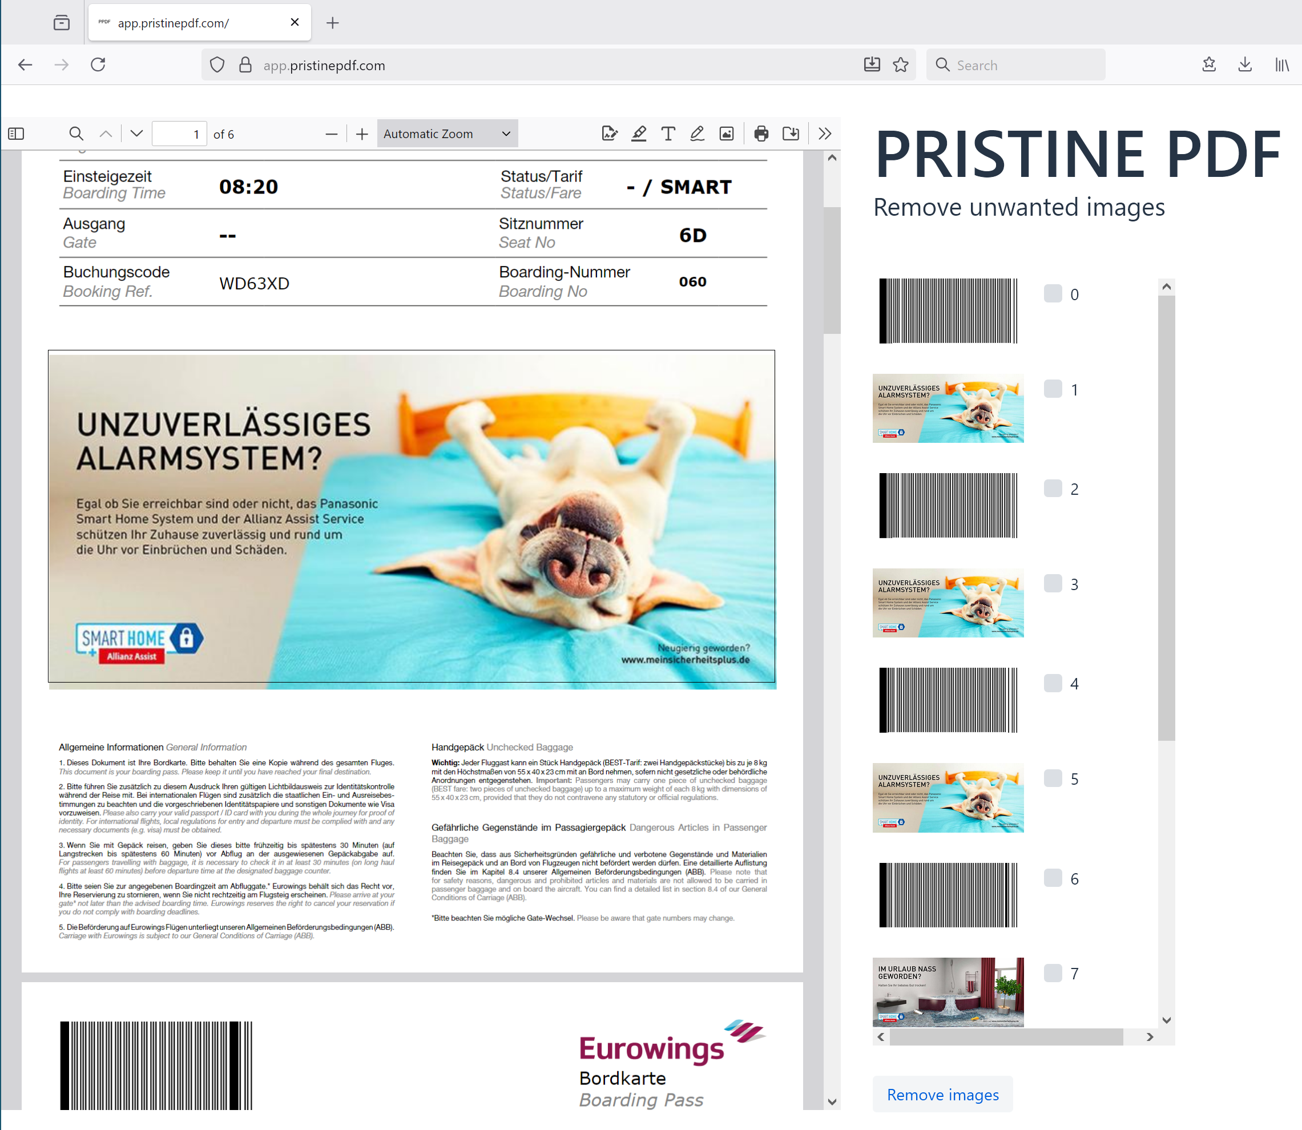Screen dimensions: 1302x1130
Task: Open the Automatic Zoom dropdown
Action: coord(446,134)
